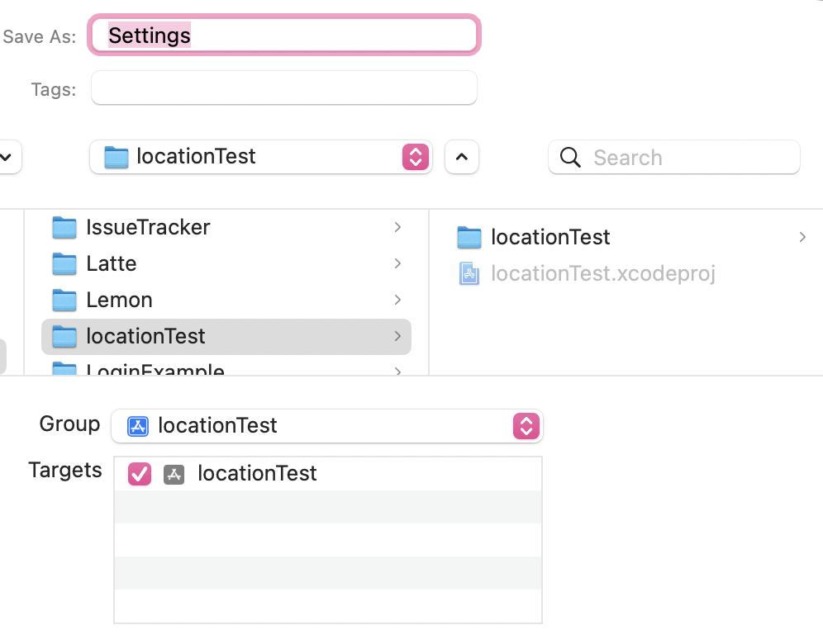Viewport: 823px width, 644px height.
Task: Uncheck the locationTest target checkbox
Action: 140,474
